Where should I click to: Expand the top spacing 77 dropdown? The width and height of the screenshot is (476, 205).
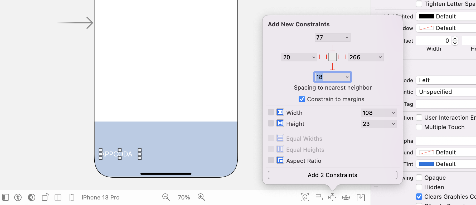coord(347,37)
